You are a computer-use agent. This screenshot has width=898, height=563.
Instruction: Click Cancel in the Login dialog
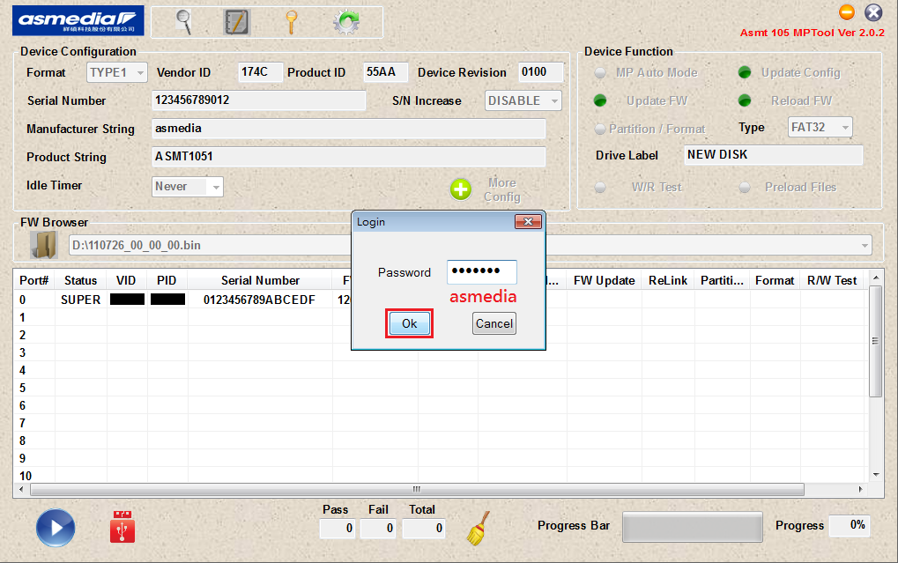click(x=494, y=323)
